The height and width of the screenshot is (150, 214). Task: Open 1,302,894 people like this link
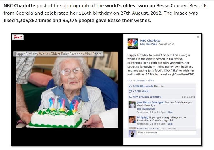coord(148,86)
